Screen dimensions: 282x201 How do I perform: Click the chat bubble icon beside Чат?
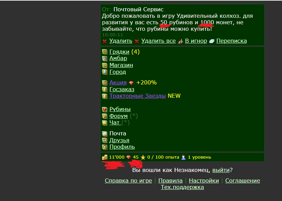[x=105, y=123]
